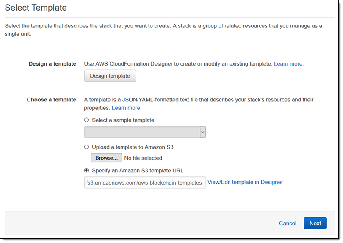343x243 pixels.
Task: Open Learn more link after template properties text
Action: point(126,108)
